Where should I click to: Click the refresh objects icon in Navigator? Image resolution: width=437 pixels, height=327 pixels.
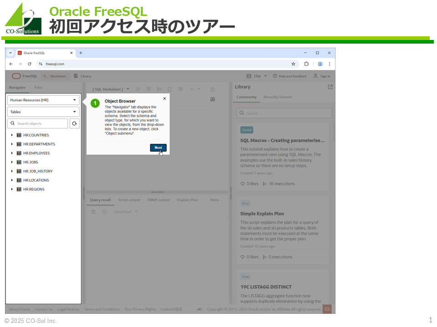[x=74, y=124]
